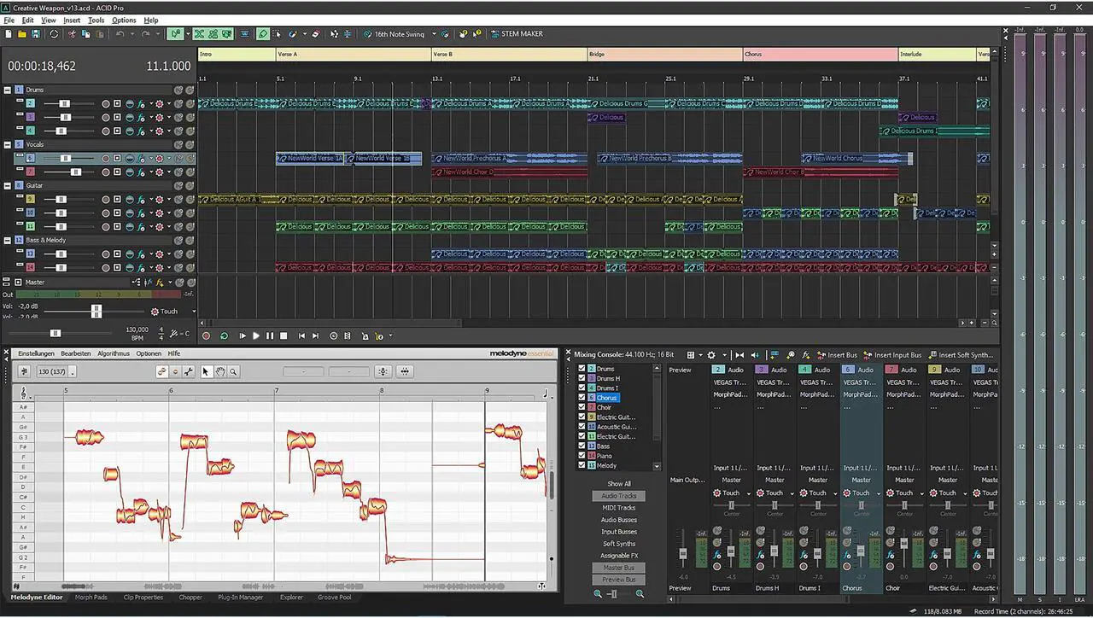Click the New project icon

(9, 34)
